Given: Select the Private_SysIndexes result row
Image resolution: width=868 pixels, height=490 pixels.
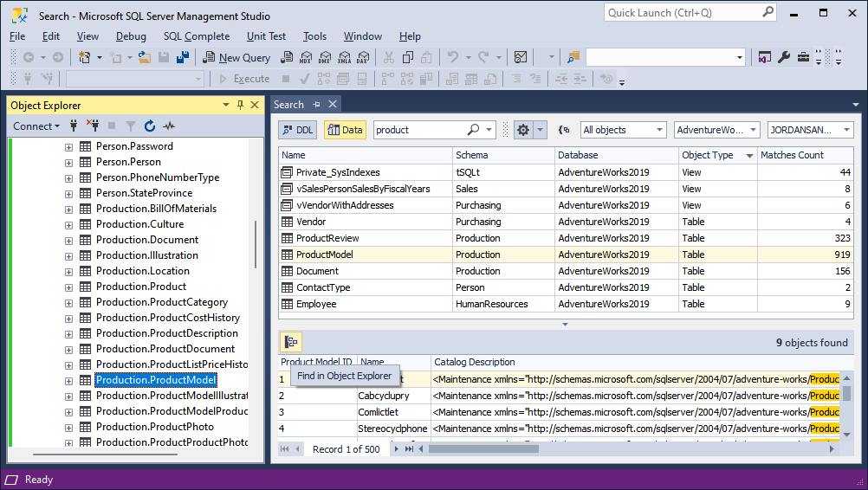Looking at the screenshot, I should [566, 172].
